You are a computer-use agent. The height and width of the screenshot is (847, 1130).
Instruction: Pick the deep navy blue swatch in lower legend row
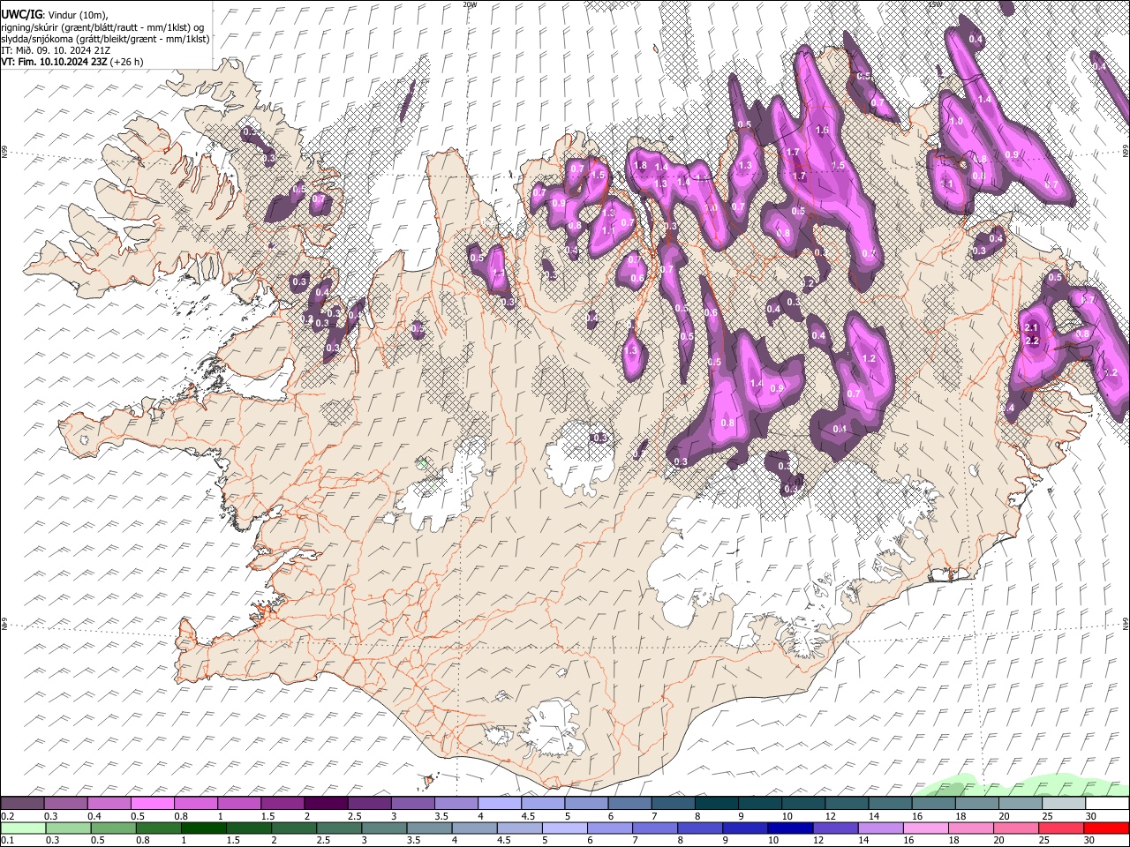789,828
